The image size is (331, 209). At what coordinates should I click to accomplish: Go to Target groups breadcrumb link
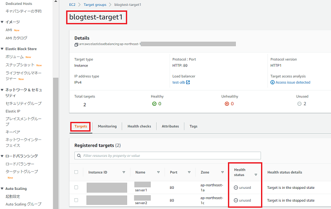tap(95, 4)
